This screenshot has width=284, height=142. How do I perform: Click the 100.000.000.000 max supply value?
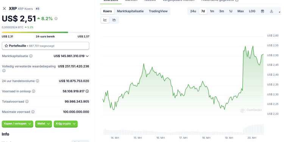point(76,112)
